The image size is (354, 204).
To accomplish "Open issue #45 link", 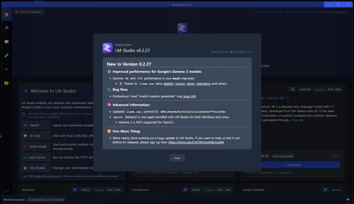I will pyautogui.click(x=189, y=96).
